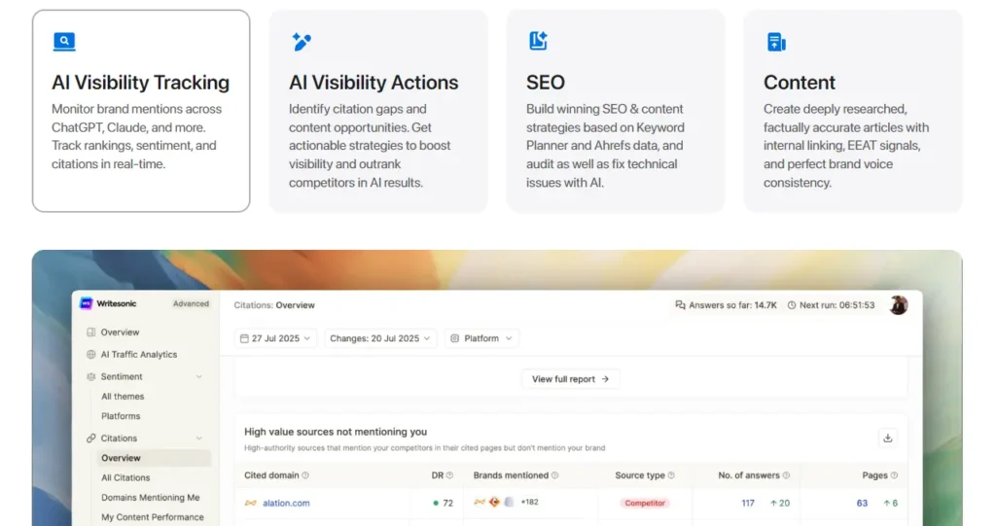
Task: Click View full report button
Action: click(570, 379)
